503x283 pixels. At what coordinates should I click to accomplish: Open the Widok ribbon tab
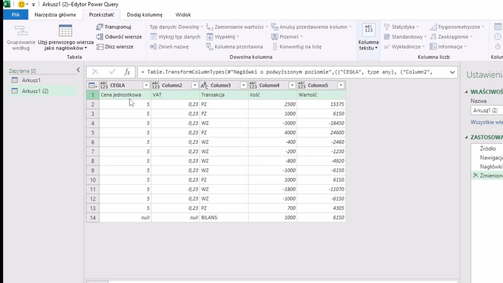pos(183,15)
